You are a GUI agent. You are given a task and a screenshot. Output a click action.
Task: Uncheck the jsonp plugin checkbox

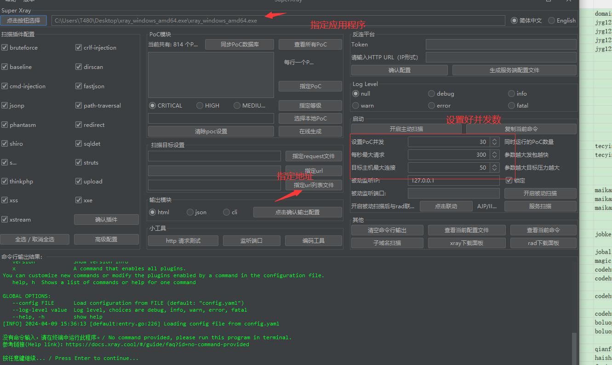[x=5, y=105]
